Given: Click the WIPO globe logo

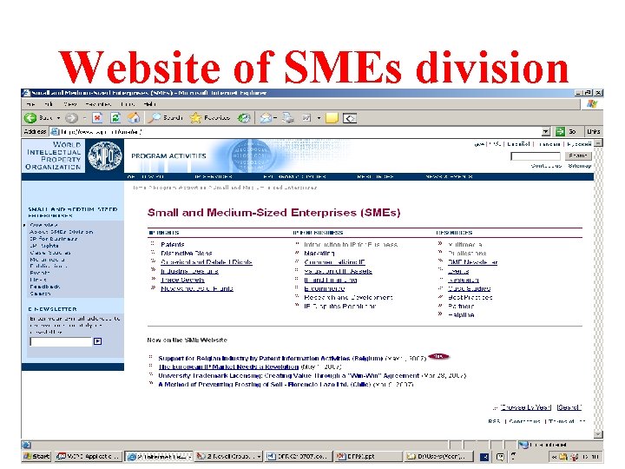Looking at the screenshot, I should [x=105, y=156].
